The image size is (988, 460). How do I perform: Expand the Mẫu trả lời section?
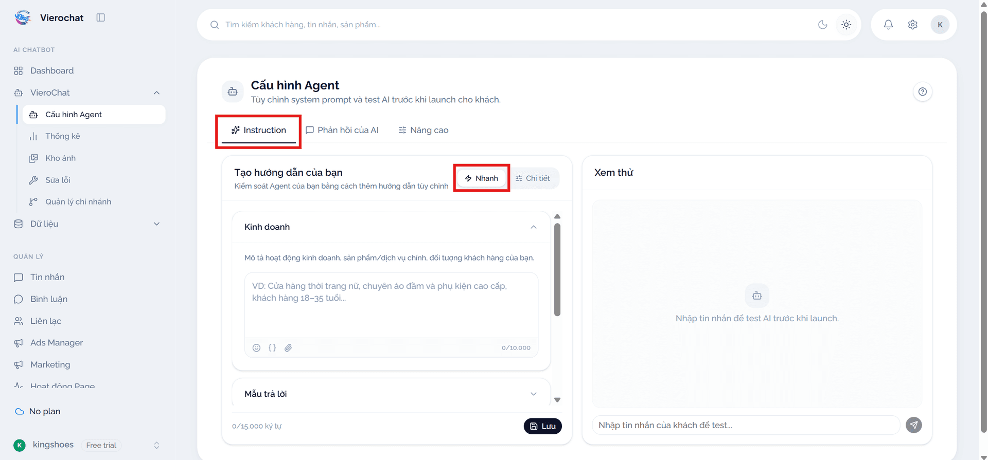pyautogui.click(x=391, y=394)
